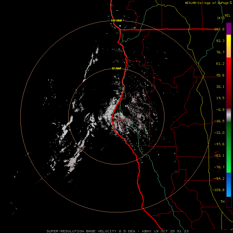Click the -16.5 velocity scale value
This screenshot has height=233, width=233.
pos(220,121)
